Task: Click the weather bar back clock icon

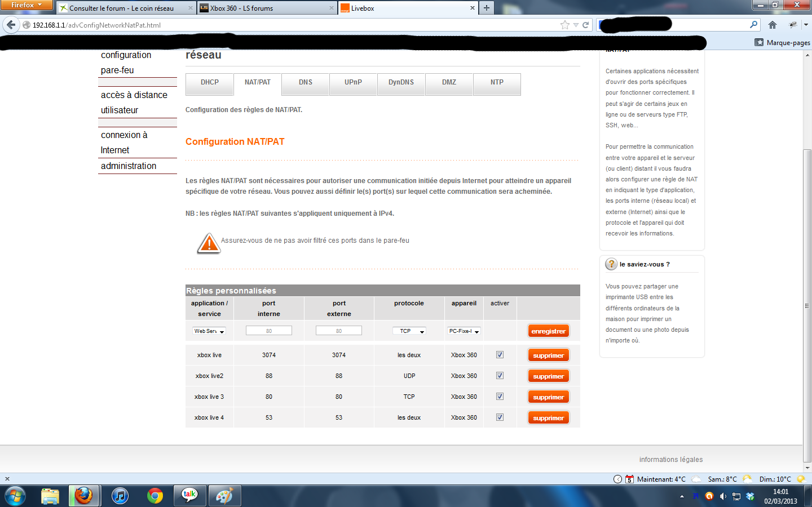Action: (617, 479)
